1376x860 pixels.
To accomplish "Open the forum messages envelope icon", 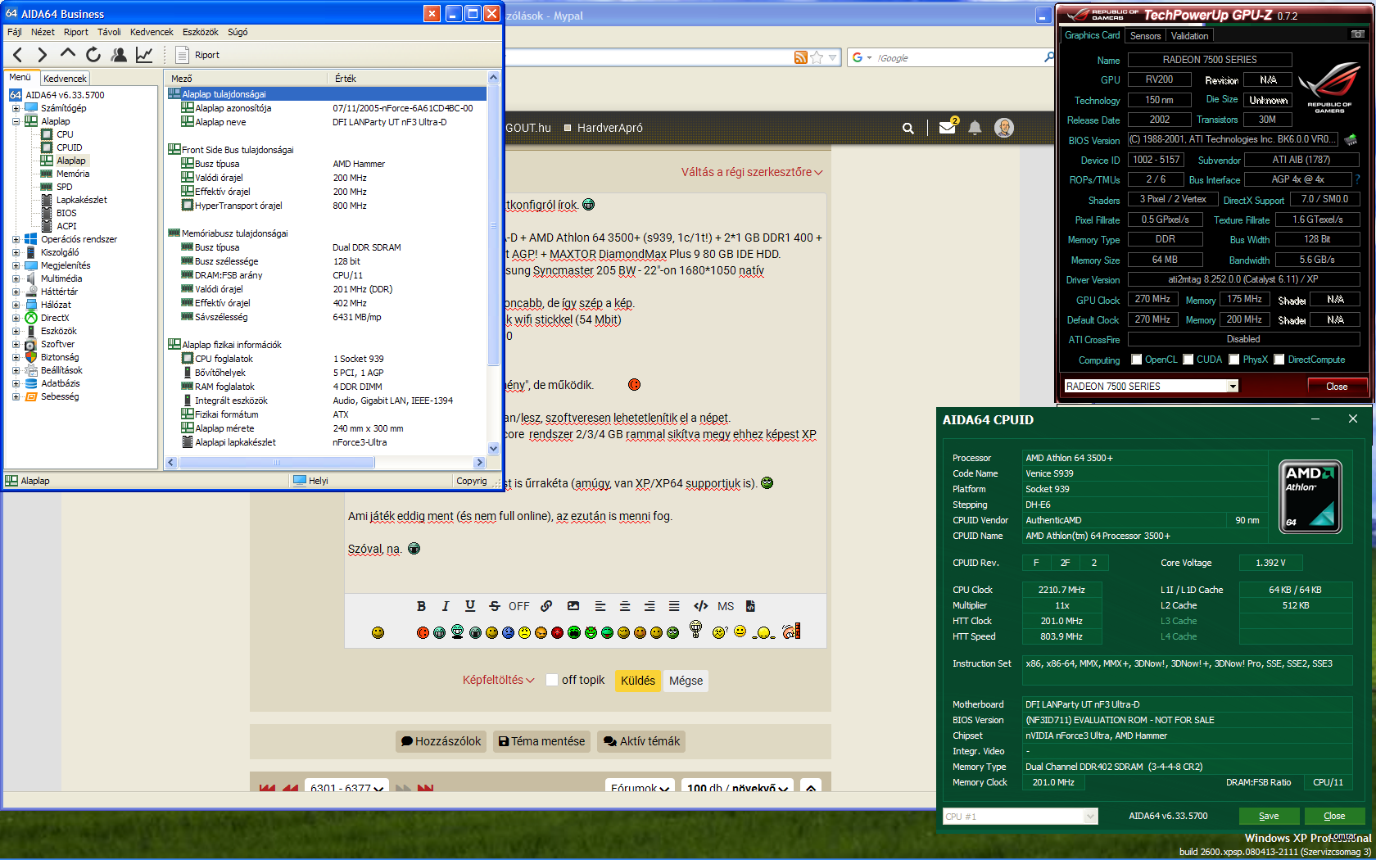I will click(x=948, y=127).
